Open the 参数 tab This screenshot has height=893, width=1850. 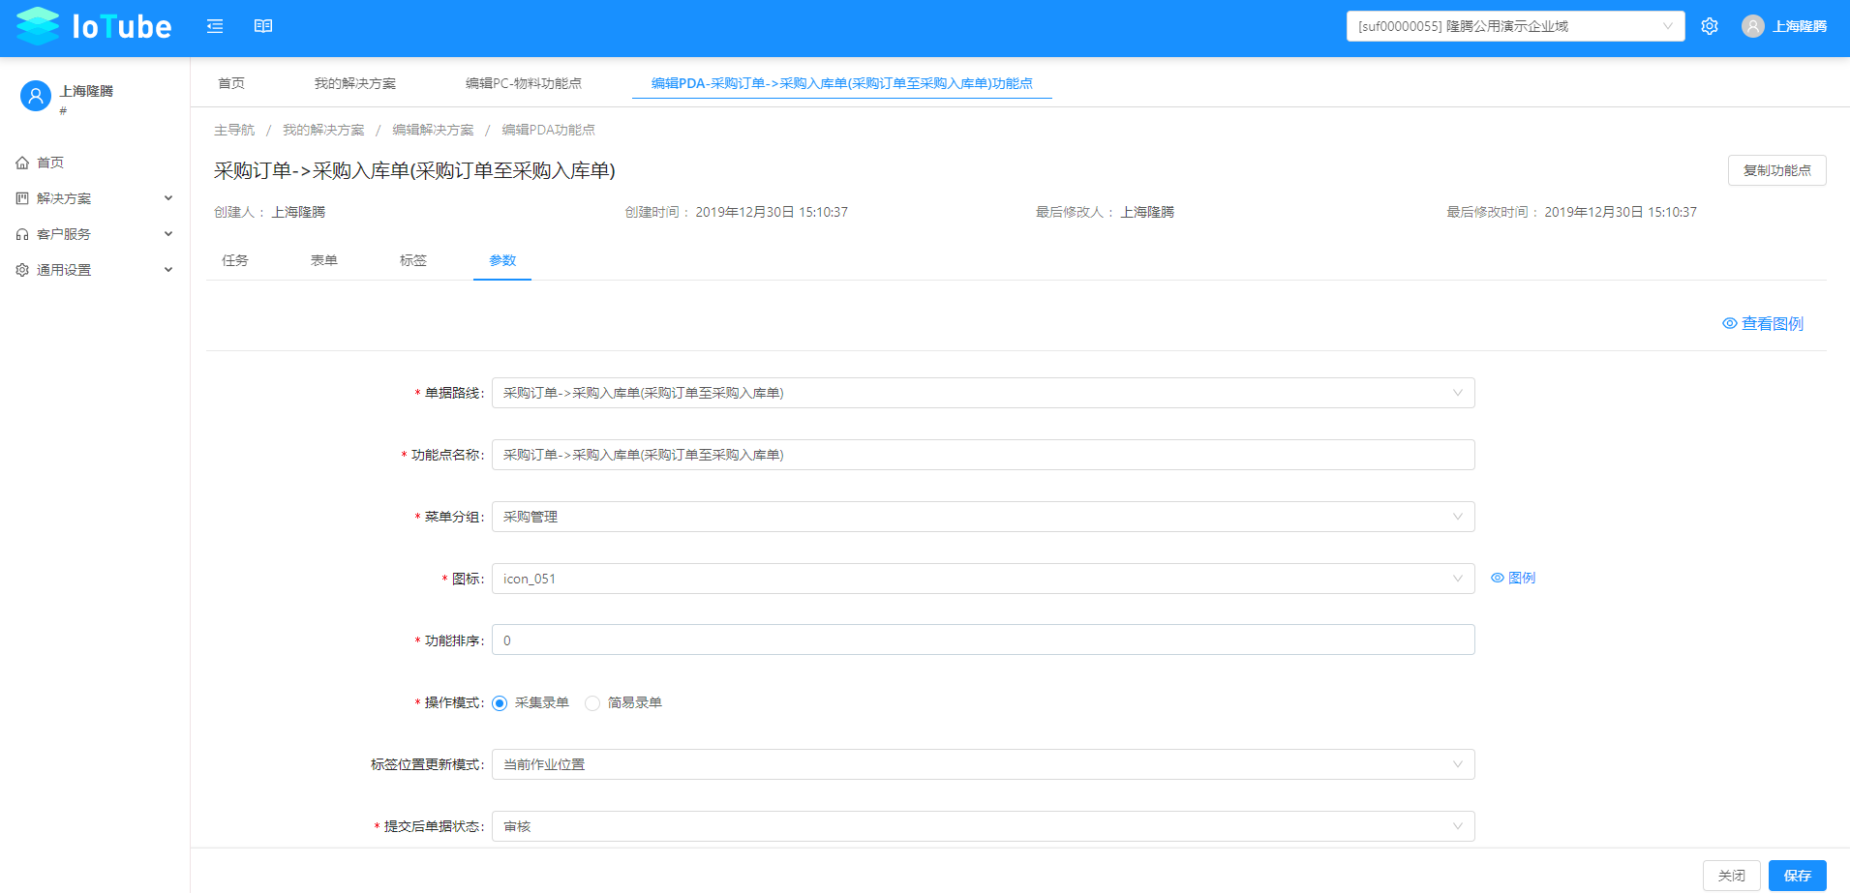point(502,260)
